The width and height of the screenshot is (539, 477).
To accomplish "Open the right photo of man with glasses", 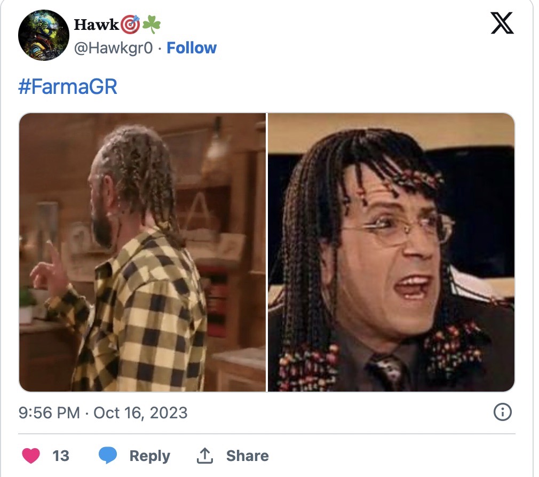I will [x=391, y=252].
